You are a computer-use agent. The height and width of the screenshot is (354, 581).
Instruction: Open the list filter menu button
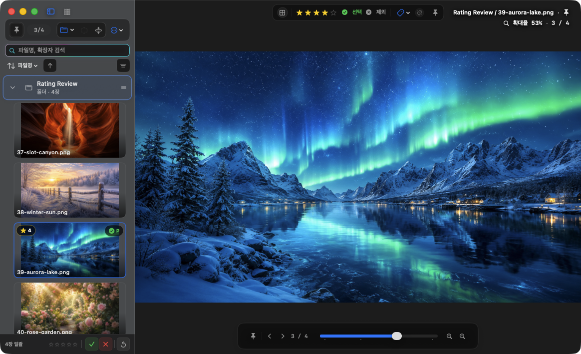pos(123,65)
